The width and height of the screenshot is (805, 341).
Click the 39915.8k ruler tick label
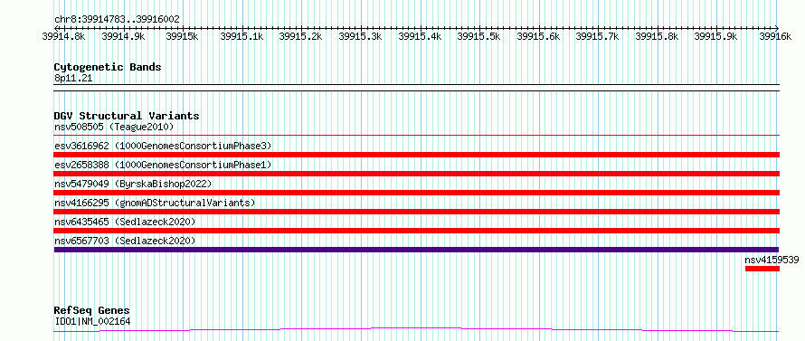pyautogui.click(x=658, y=36)
